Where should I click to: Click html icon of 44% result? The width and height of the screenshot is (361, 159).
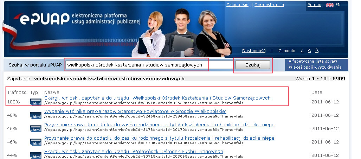pyautogui.click(x=36, y=155)
